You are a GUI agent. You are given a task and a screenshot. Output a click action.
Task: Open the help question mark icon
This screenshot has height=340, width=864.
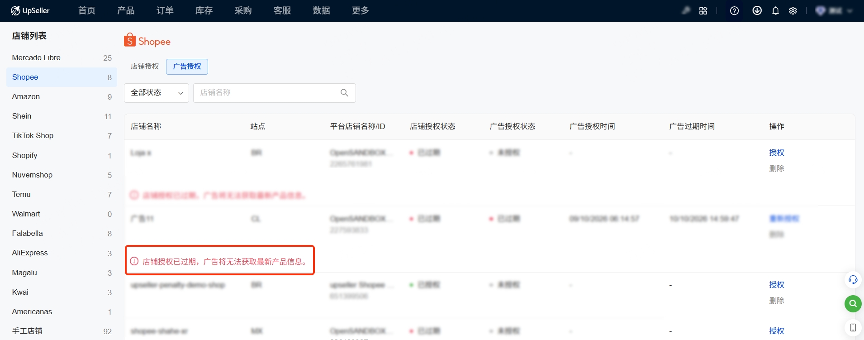734,10
